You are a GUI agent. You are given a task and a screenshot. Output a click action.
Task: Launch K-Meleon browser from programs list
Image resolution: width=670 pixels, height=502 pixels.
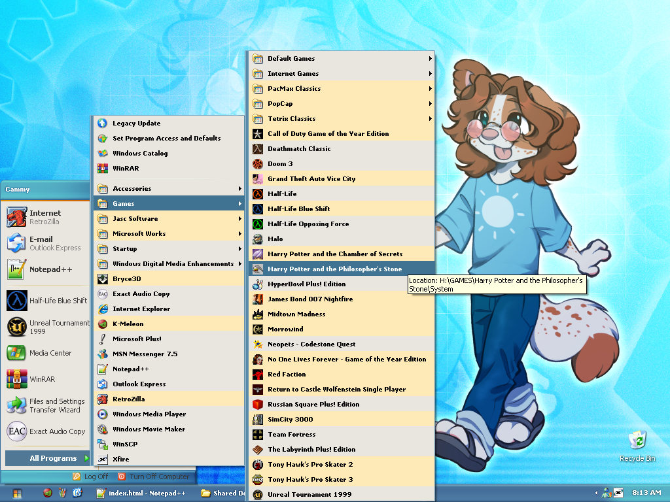(x=128, y=324)
